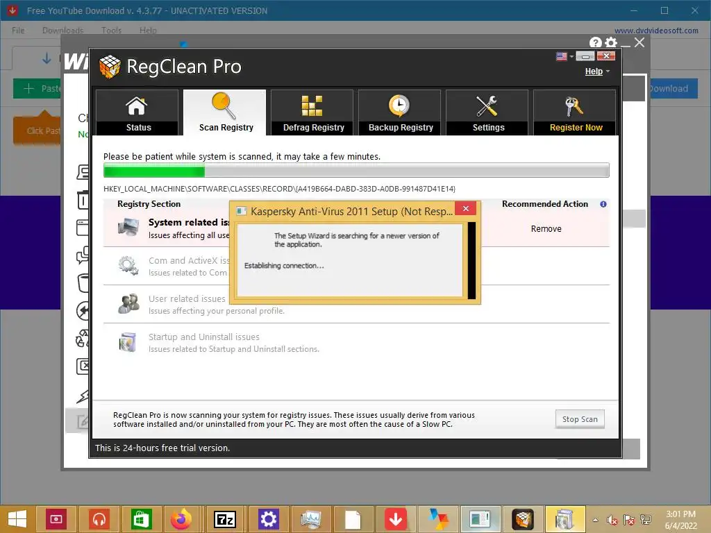Switch to Kaspersky Setup taskbar icon
This screenshot has height=533, width=711.
(480, 519)
